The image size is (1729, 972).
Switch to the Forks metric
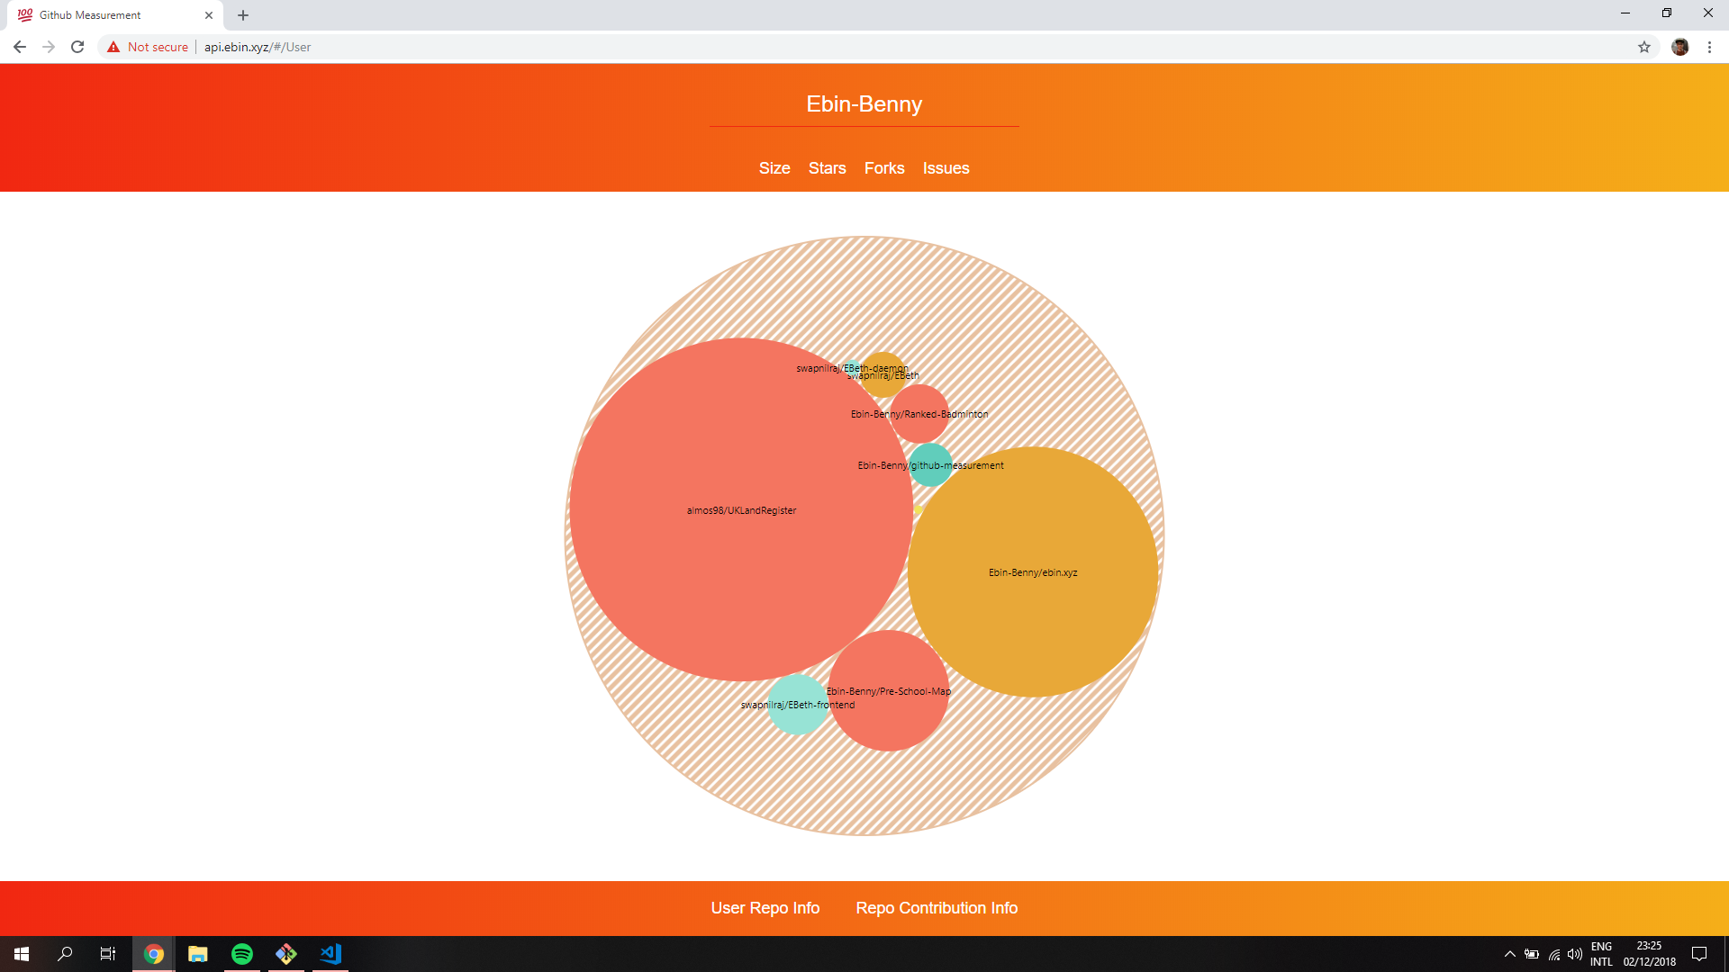[883, 168]
